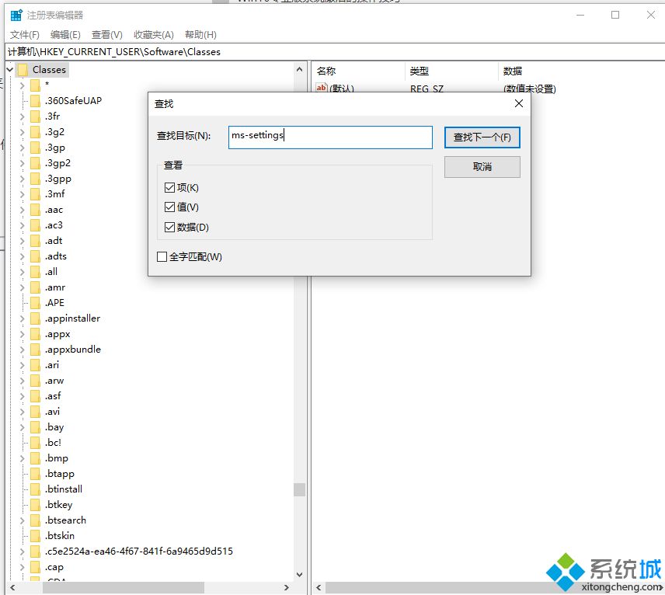
Task: Click the 查找下一个(F) button
Action: (482, 137)
